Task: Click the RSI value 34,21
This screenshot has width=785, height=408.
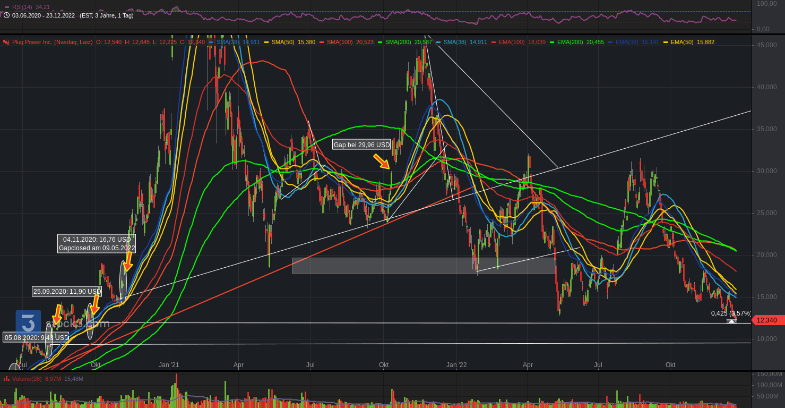Action: pos(42,7)
